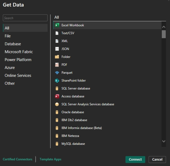Click the SharePoint folder icon
Viewport: 170px width, 166px height.
(x=57, y=80)
